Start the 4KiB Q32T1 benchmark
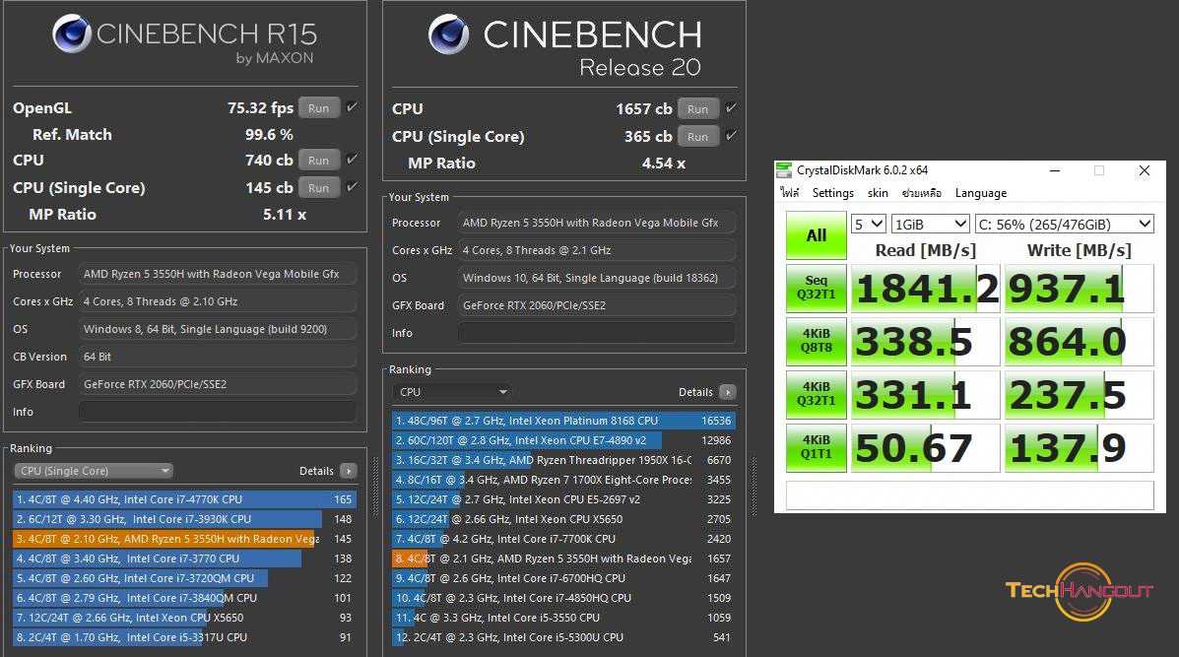Screen dimensions: 1179x657 pyautogui.click(x=817, y=395)
